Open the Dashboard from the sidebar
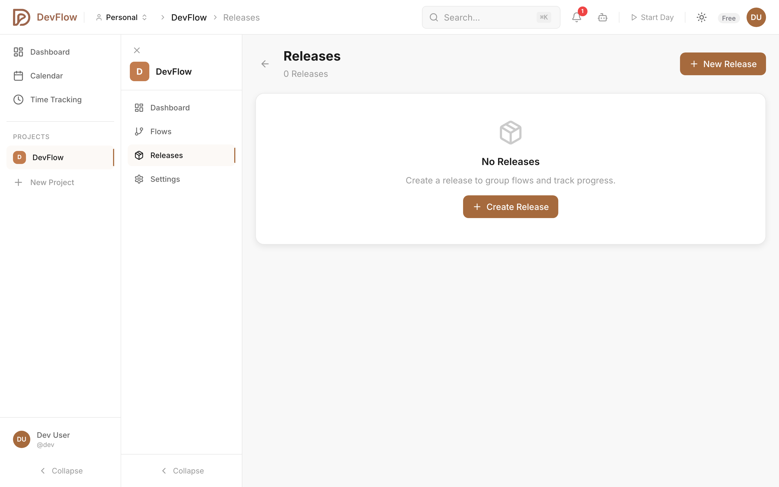 click(x=50, y=52)
